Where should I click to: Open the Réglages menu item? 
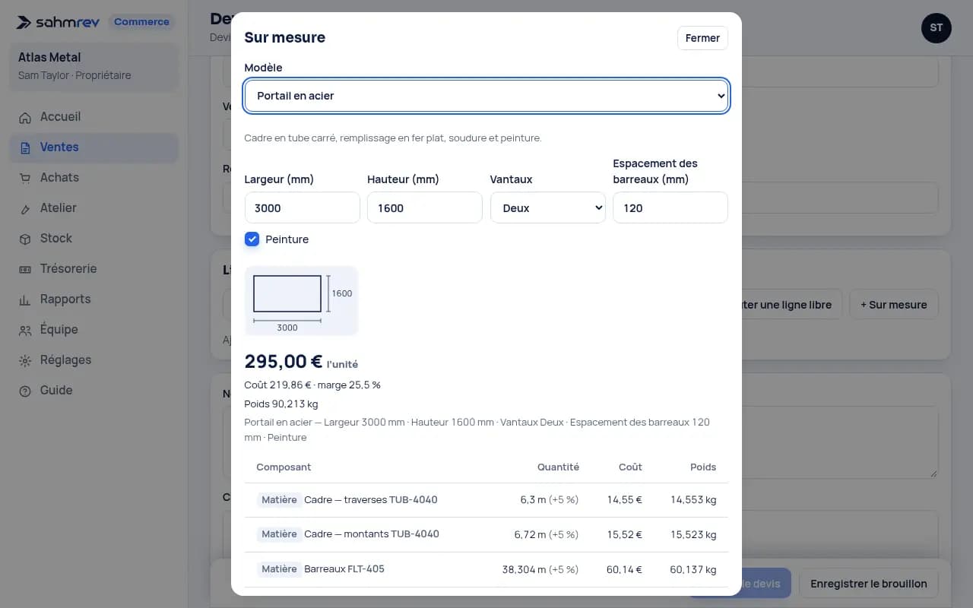[x=94, y=360]
